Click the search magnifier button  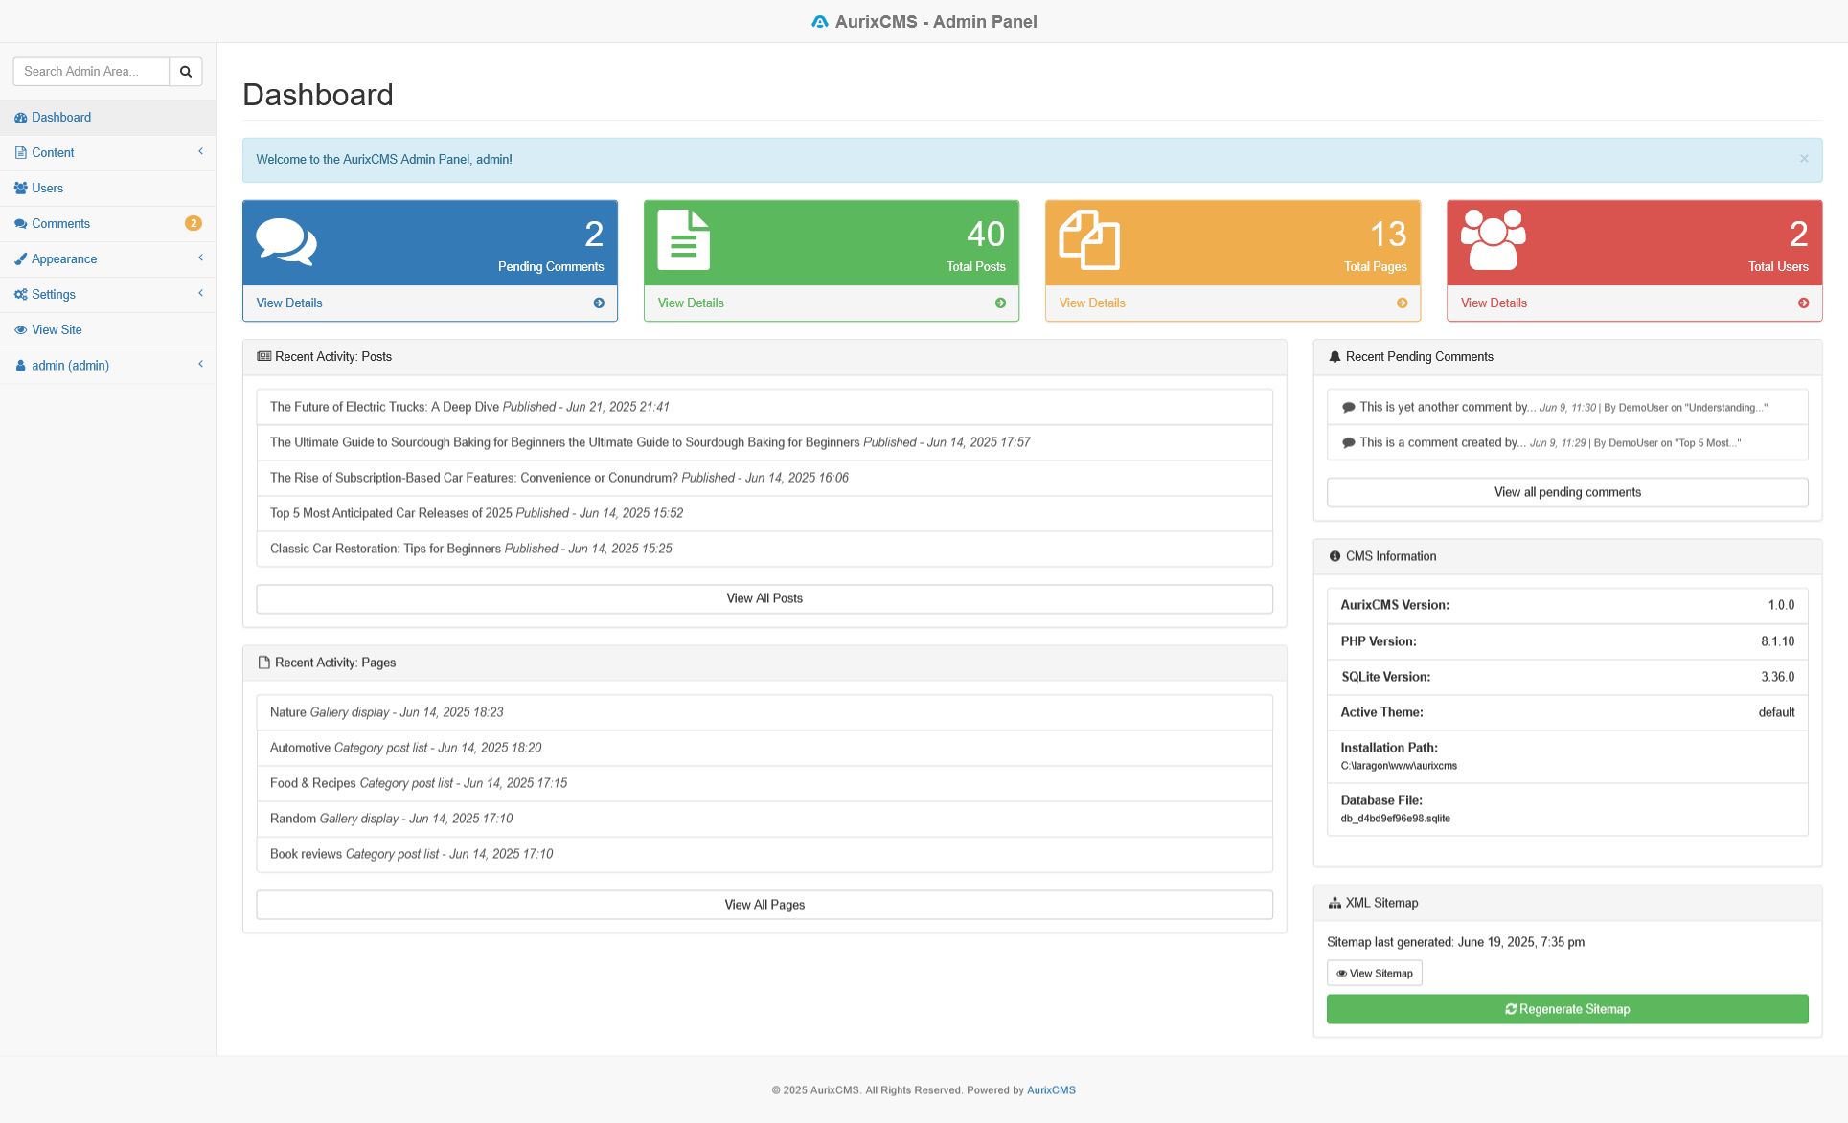tap(186, 72)
